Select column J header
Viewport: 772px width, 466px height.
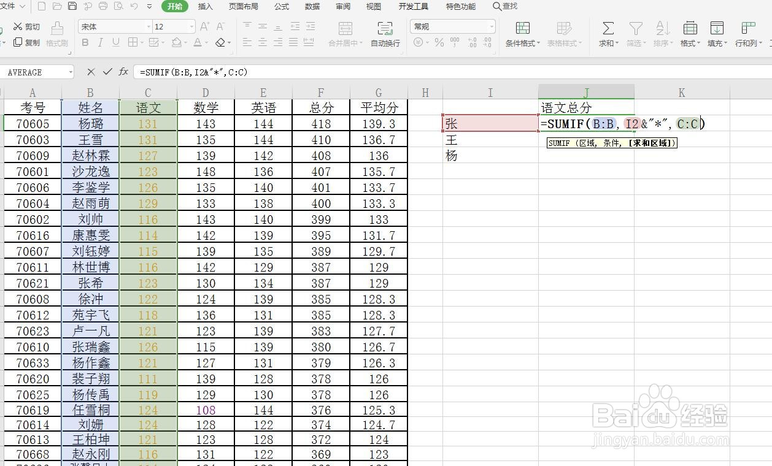click(586, 92)
